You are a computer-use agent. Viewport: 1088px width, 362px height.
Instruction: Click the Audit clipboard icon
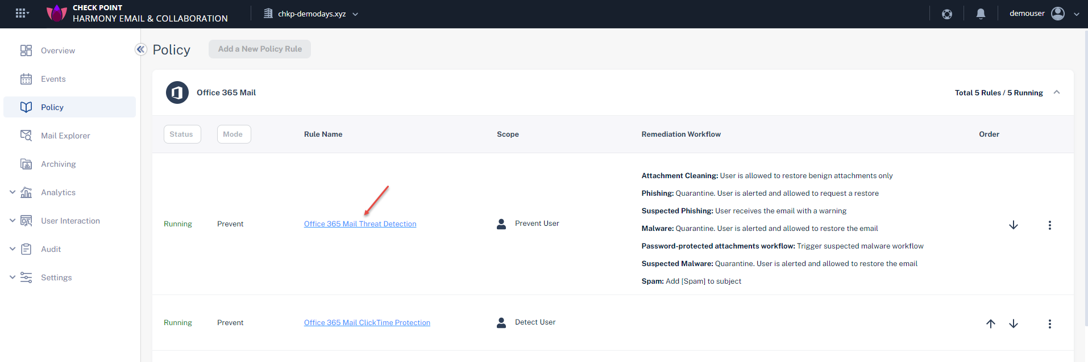(26, 249)
